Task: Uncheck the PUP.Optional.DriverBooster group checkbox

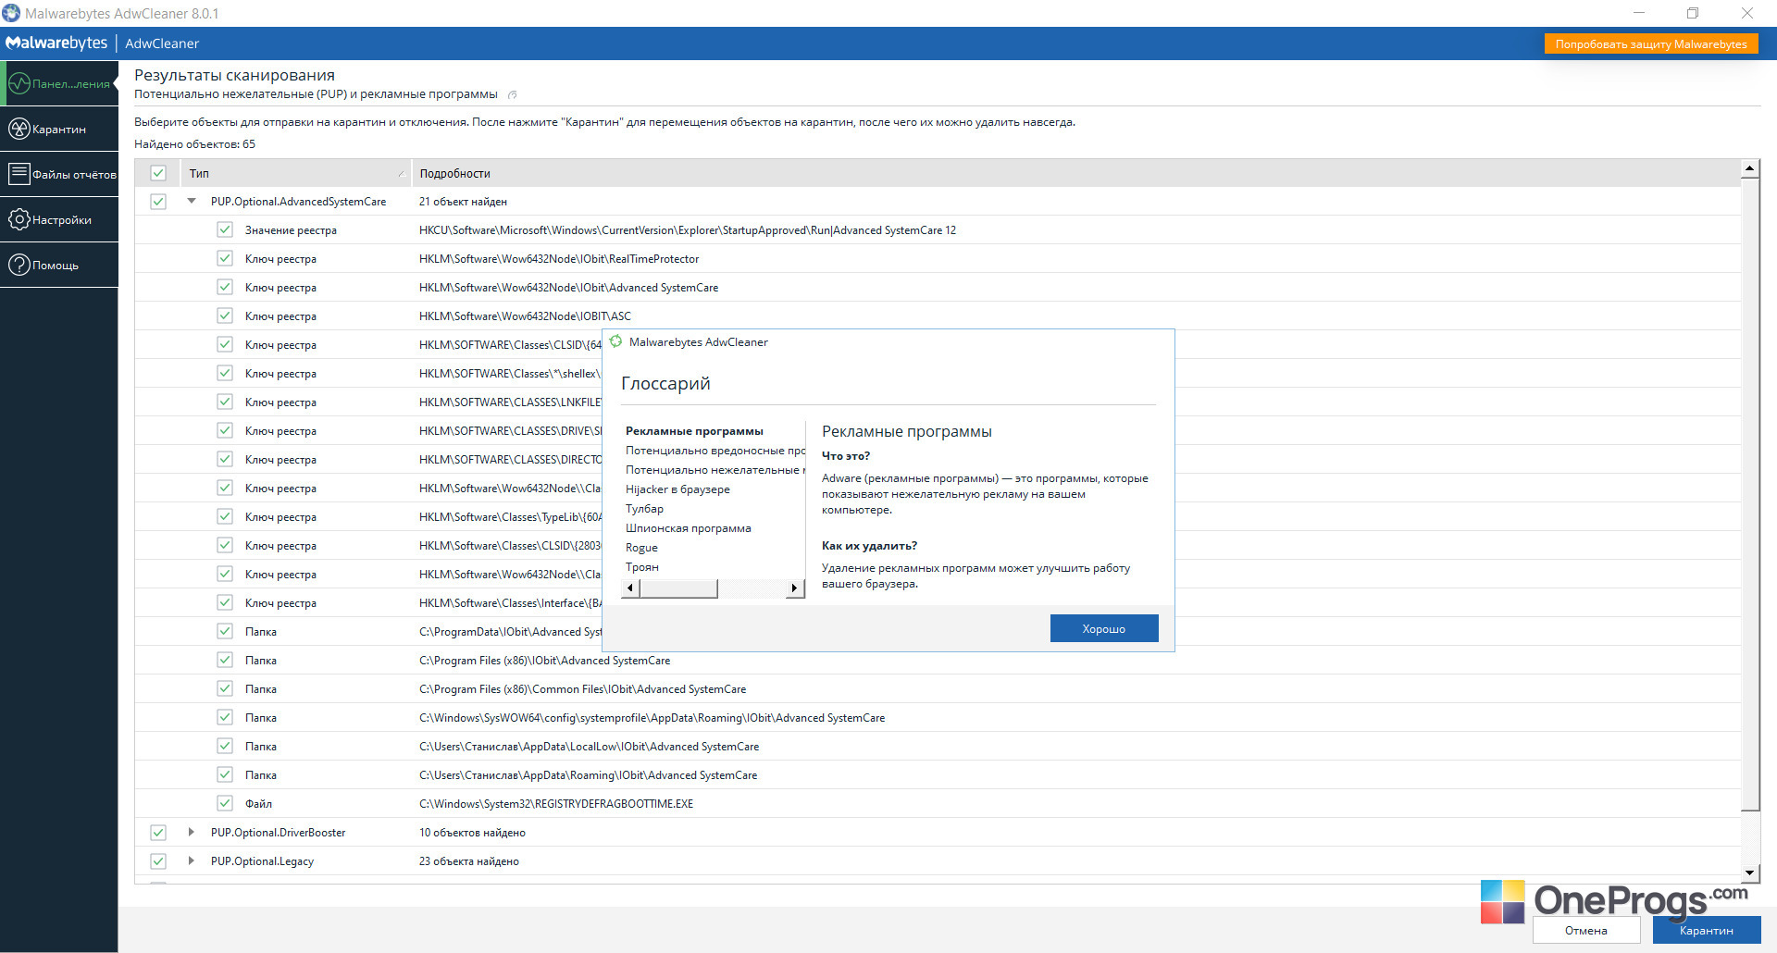Action: (158, 833)
